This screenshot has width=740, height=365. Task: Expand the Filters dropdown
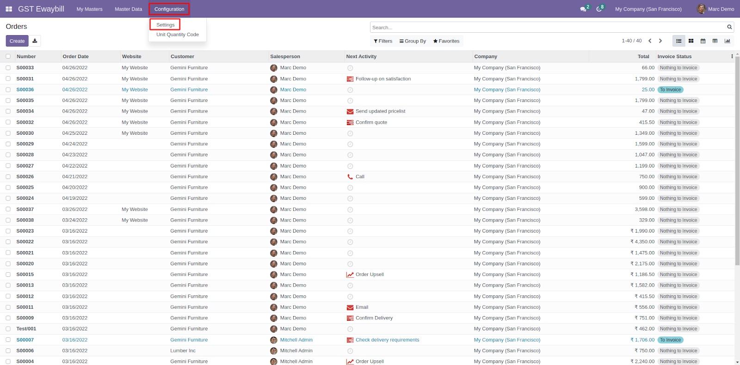(383, 41)
